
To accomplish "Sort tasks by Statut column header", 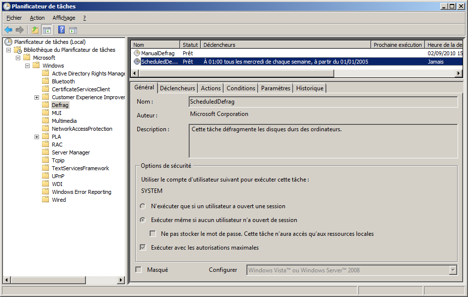I will coord(190,45).
